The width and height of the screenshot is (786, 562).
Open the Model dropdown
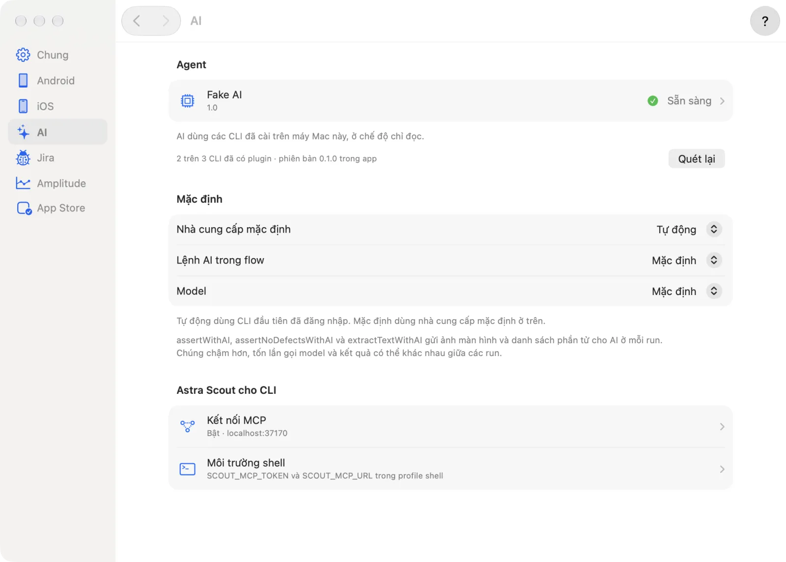pyautogui.click(x=714, y=291)
